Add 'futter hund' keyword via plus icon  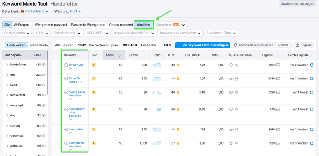click(66, 65)
